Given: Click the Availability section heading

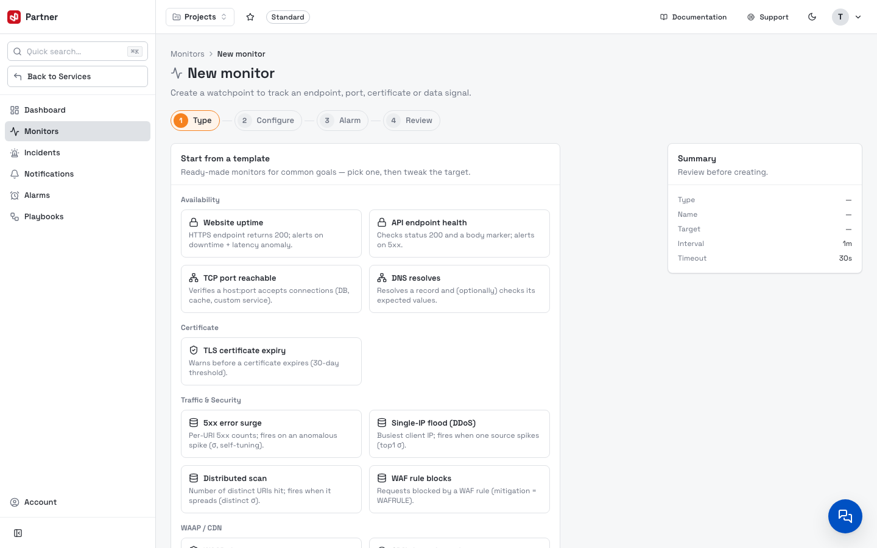Looking at the screenshot, I should [x=200, y=200].
